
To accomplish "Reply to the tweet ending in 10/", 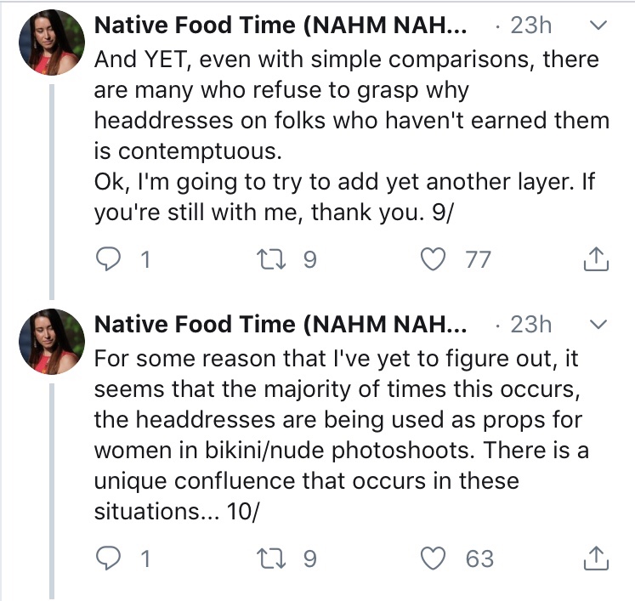I will pyautogui.click(x=108, y=558).
